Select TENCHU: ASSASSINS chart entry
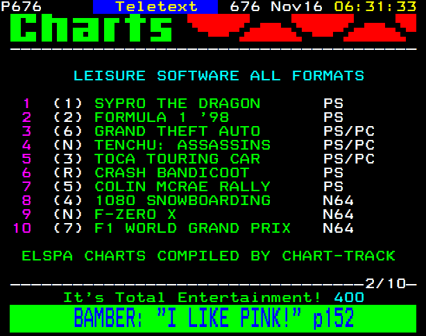 pos(182,145)
